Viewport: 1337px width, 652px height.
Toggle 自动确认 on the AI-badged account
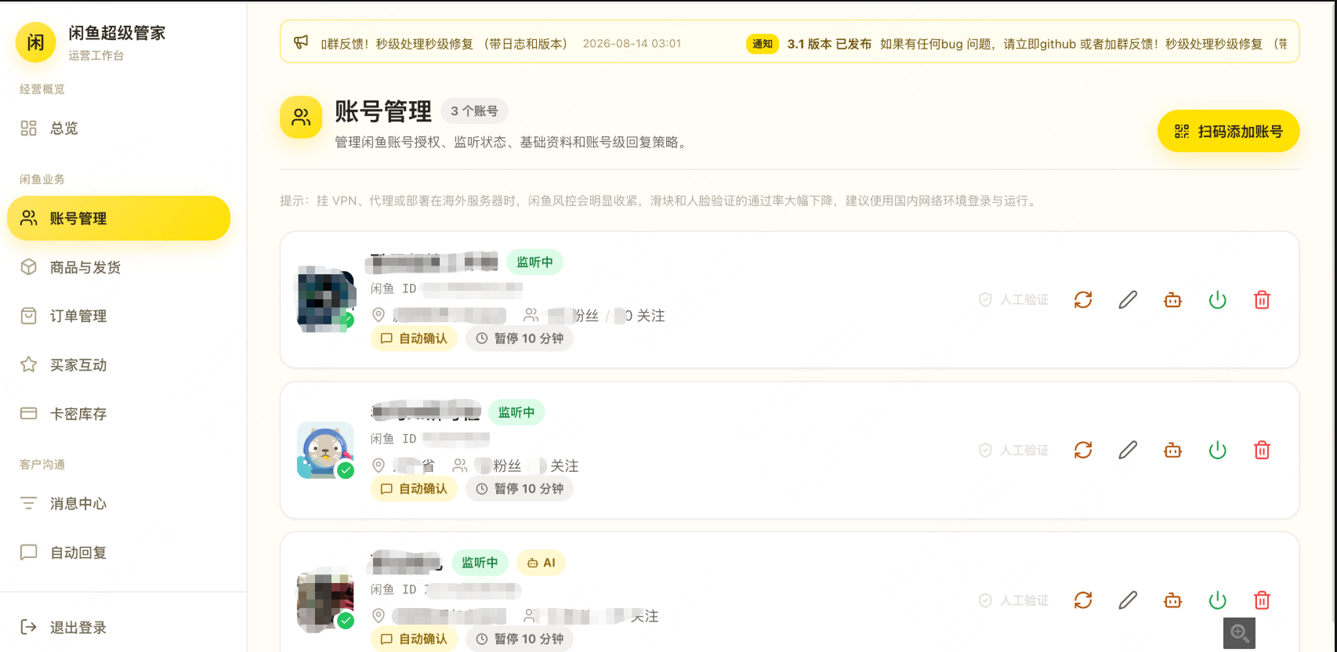[414, 639]
